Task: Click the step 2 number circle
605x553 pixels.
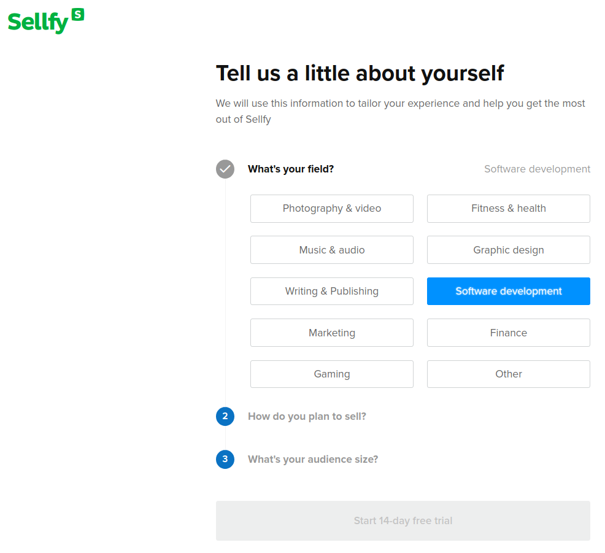Action: point(225,416)
